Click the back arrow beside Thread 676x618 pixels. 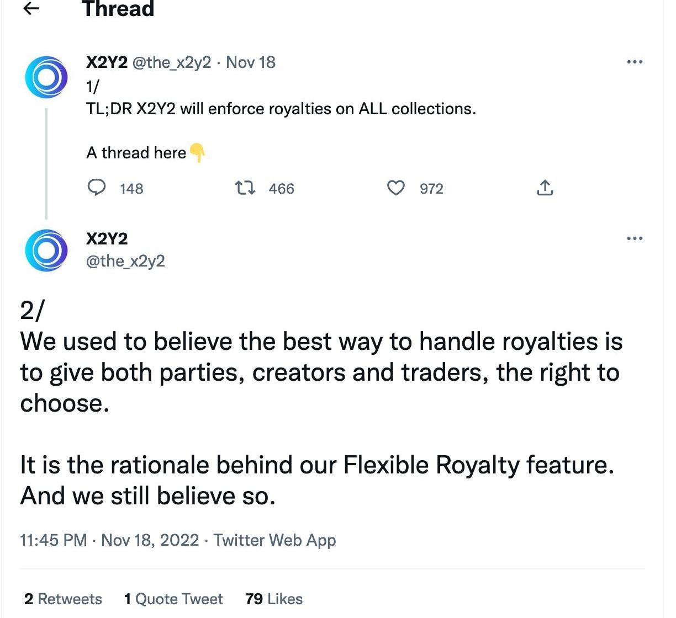coord(33,8)
